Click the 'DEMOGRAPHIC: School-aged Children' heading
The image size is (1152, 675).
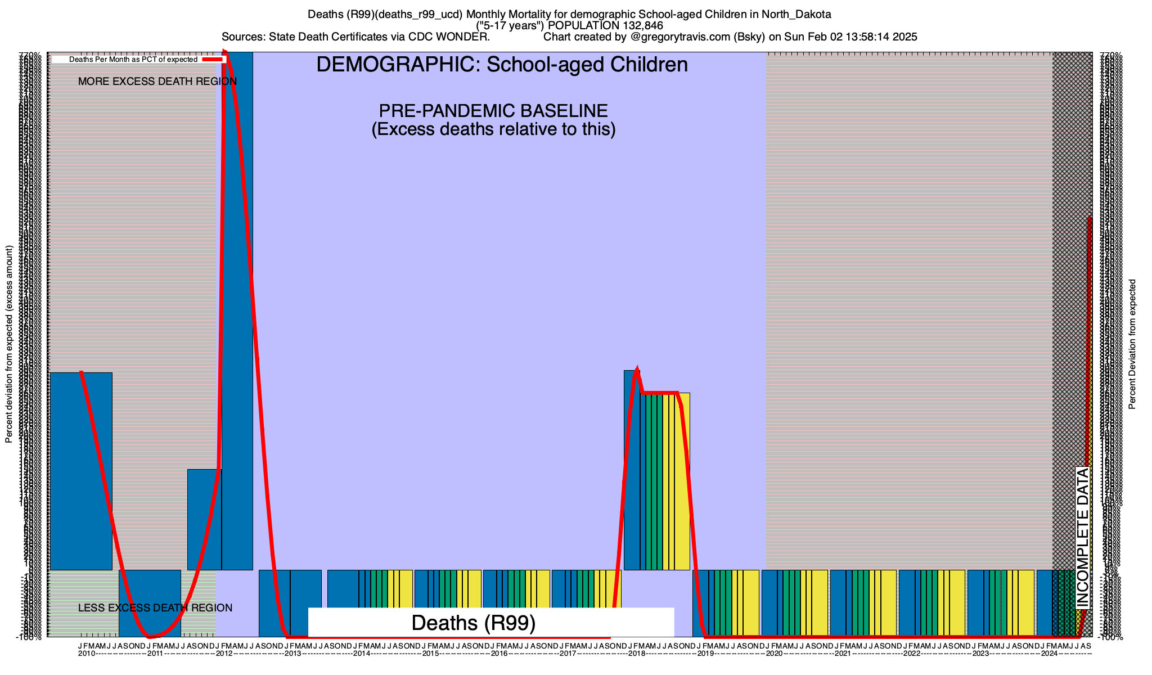pyautogui.click(x=502, y=65)
